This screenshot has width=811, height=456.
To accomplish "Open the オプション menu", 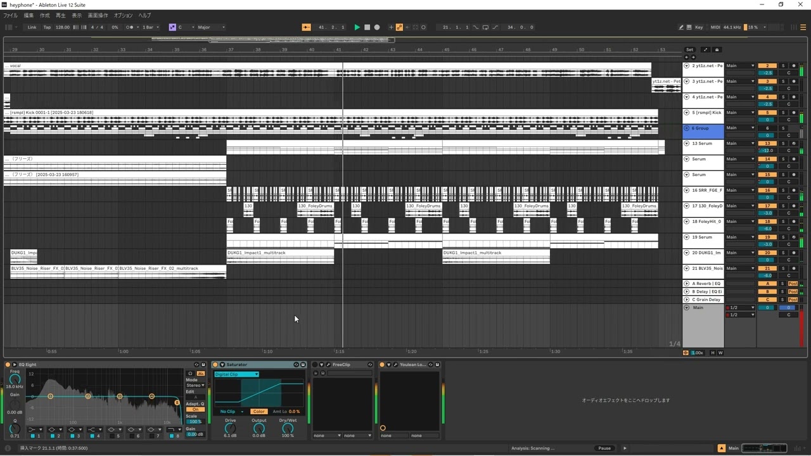I will 123,15.
